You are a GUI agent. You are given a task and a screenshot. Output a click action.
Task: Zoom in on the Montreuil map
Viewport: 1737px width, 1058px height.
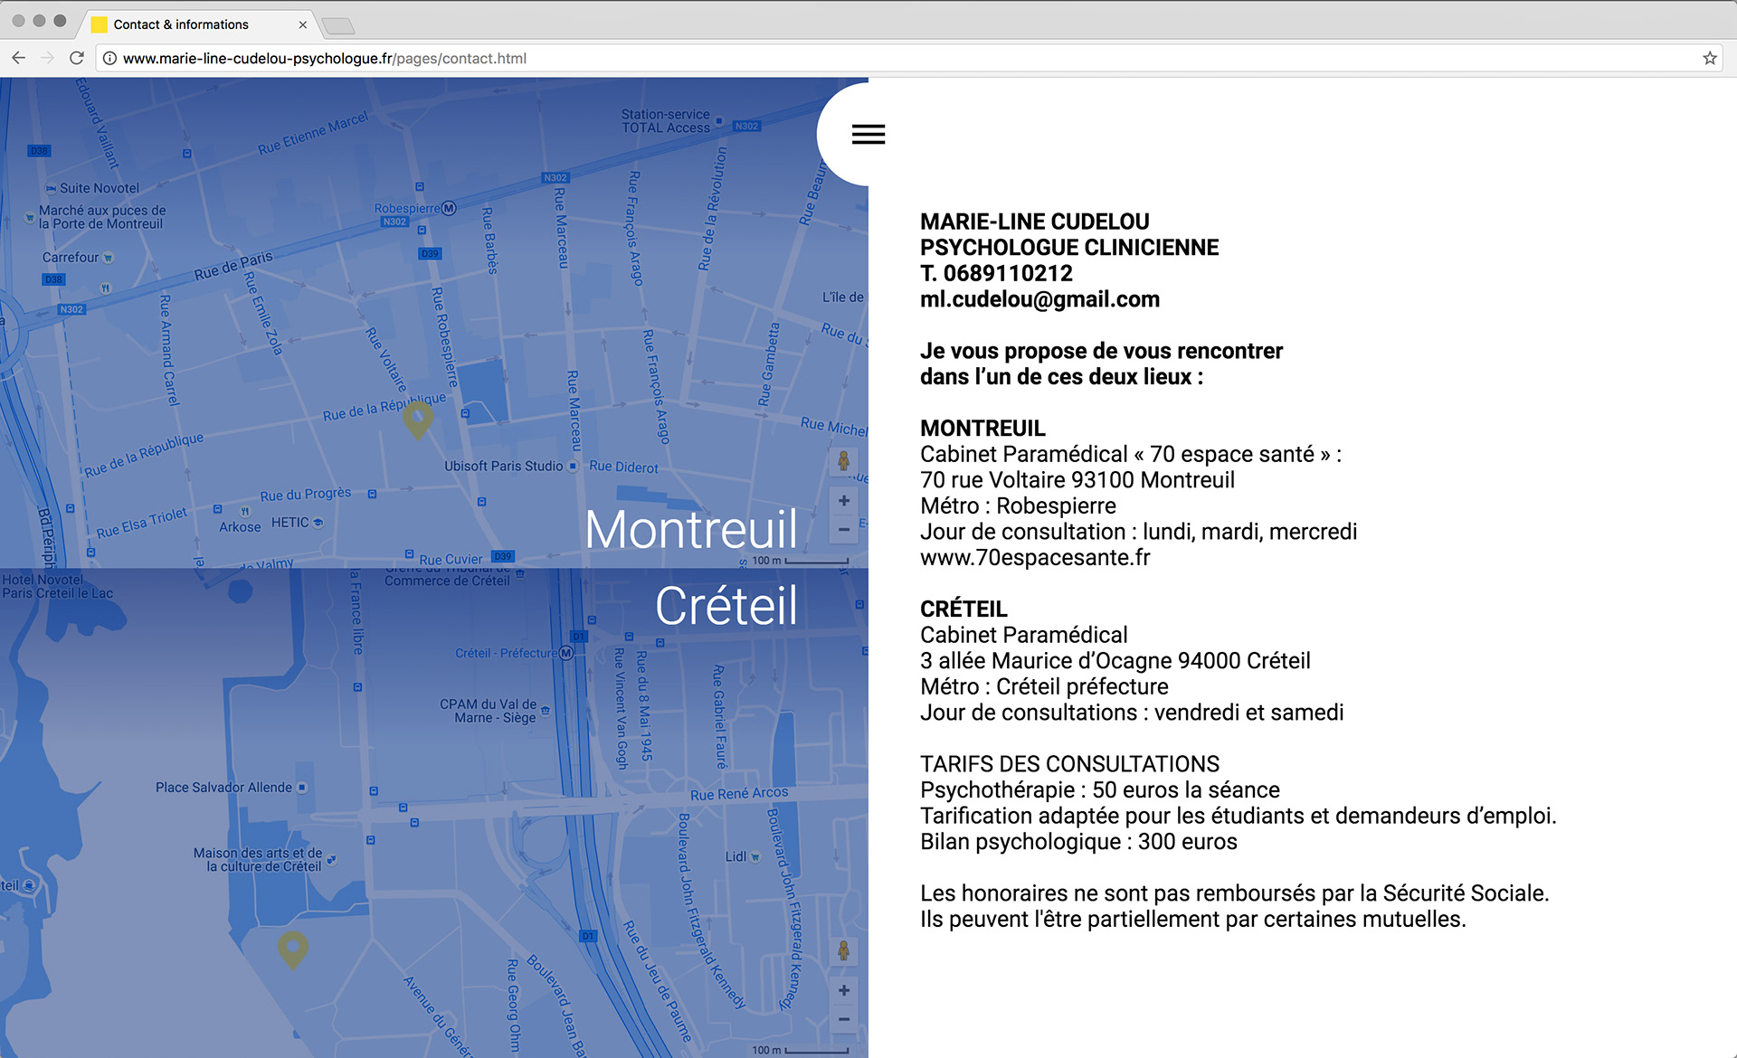point(843,501)
